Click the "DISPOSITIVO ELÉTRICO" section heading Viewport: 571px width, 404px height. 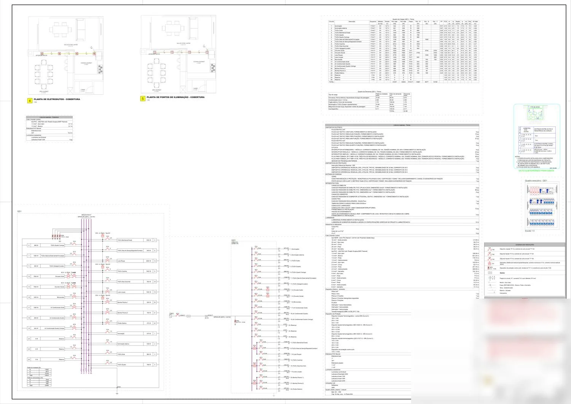coord(334,127)
